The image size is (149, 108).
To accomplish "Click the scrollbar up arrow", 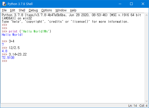I will coord(146,15).
